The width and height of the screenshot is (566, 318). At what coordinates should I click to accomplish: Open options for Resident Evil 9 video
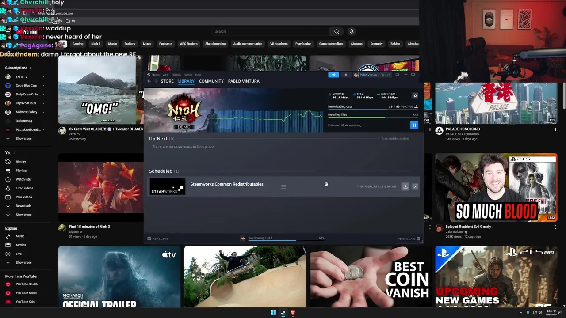[x=555, y=227]
